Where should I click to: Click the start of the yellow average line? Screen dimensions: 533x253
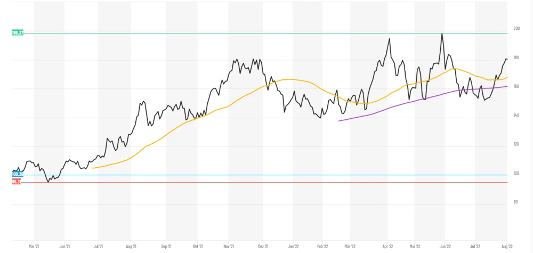(x=93, y=168)
